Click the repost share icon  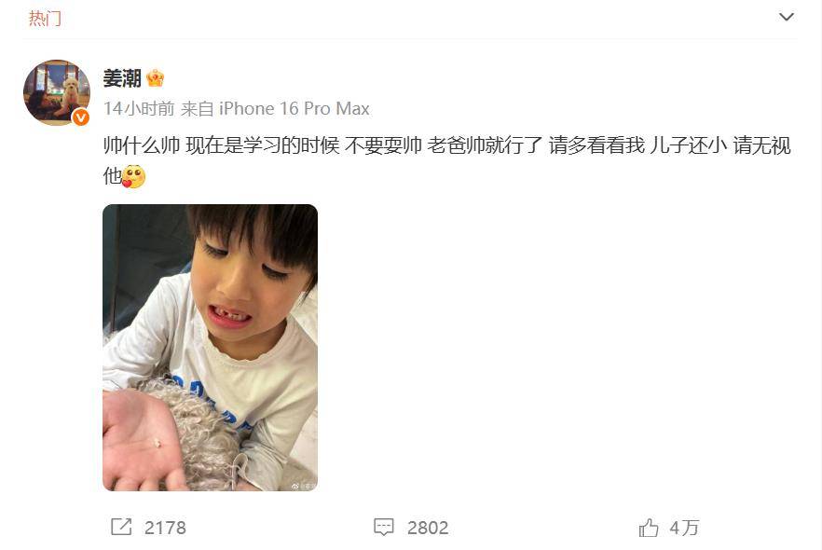(121, 527)
